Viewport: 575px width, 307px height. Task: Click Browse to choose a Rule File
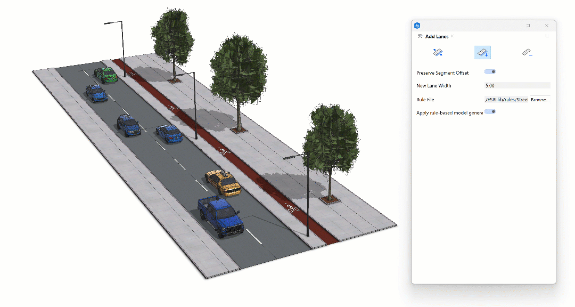(539, 99)
